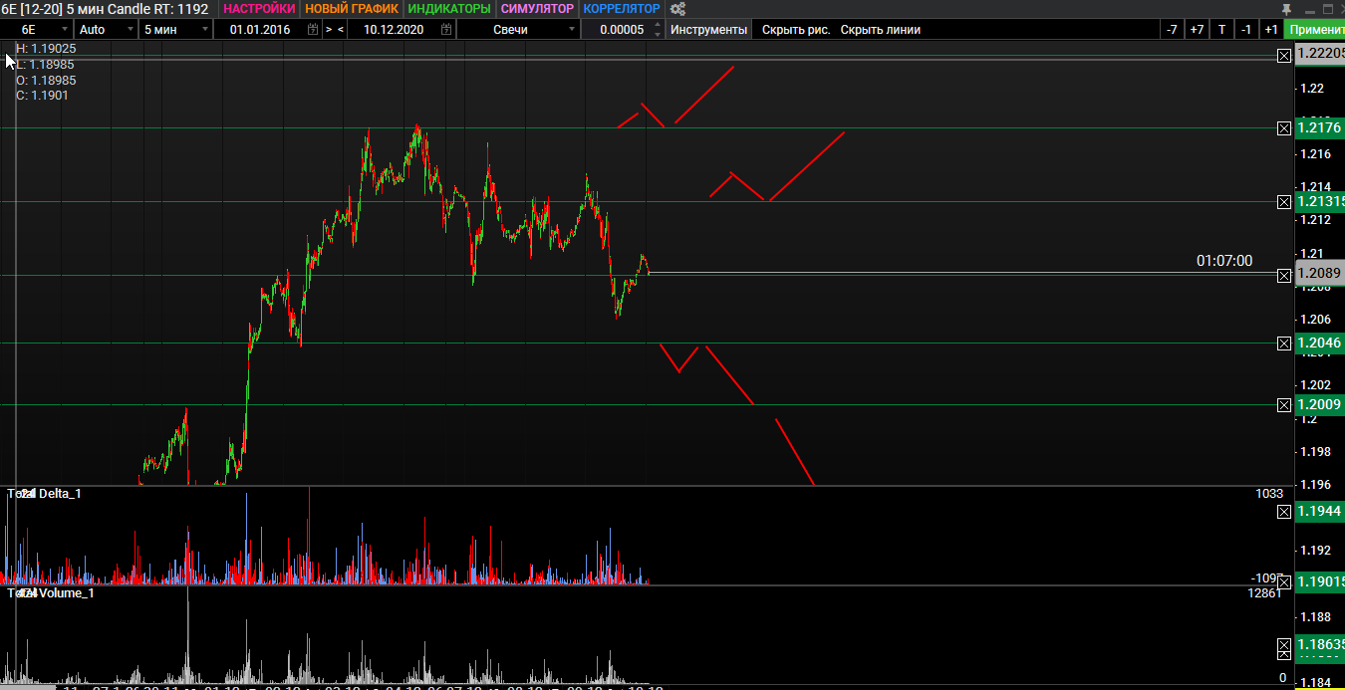This screenshot has width=1345, height=690.
Task: Click the pin window icon
Action: 1286,9
